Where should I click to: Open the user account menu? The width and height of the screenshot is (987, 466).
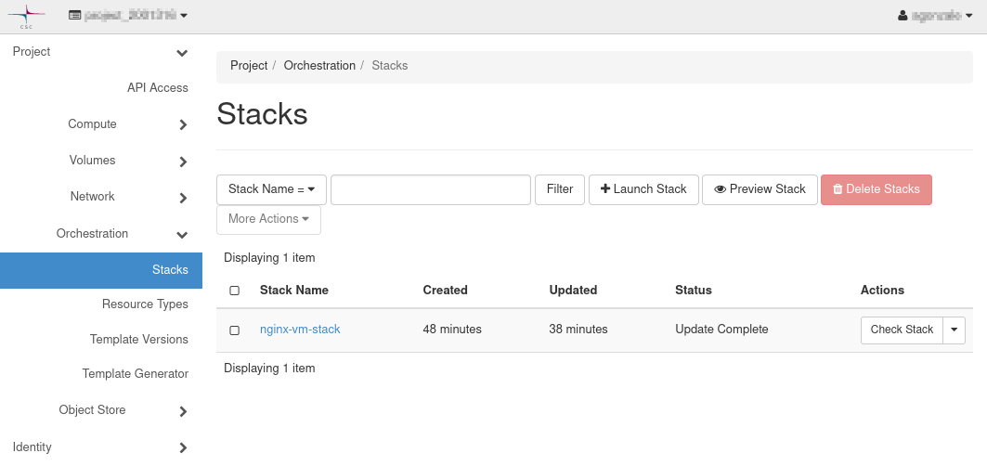[x=935, y=16]
